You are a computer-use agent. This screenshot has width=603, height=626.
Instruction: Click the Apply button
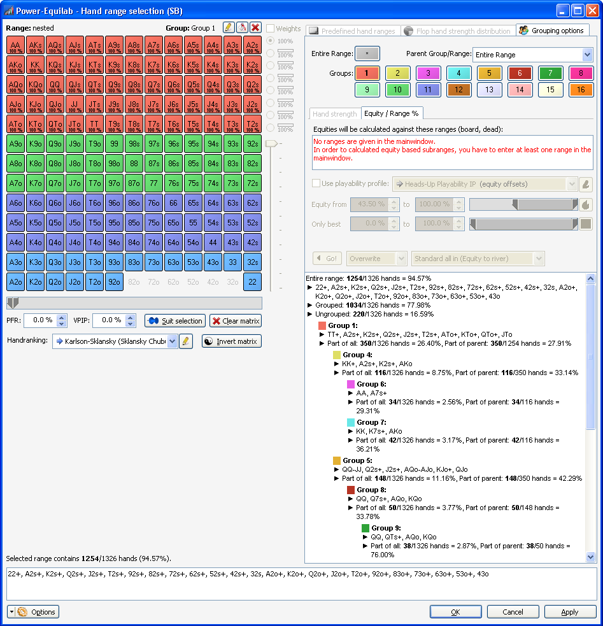click(569, 611)
